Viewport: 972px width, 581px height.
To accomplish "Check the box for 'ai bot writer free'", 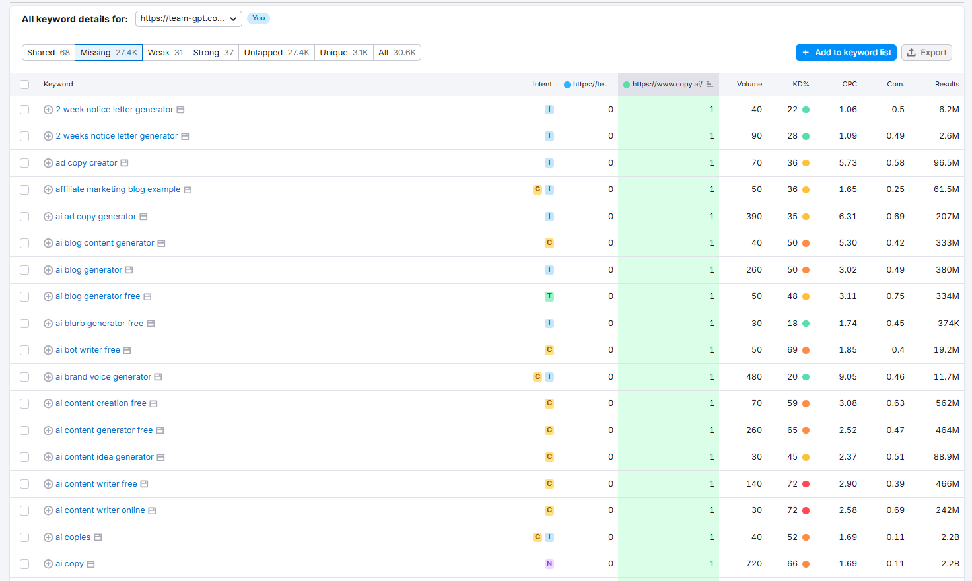I will [24, 350].
